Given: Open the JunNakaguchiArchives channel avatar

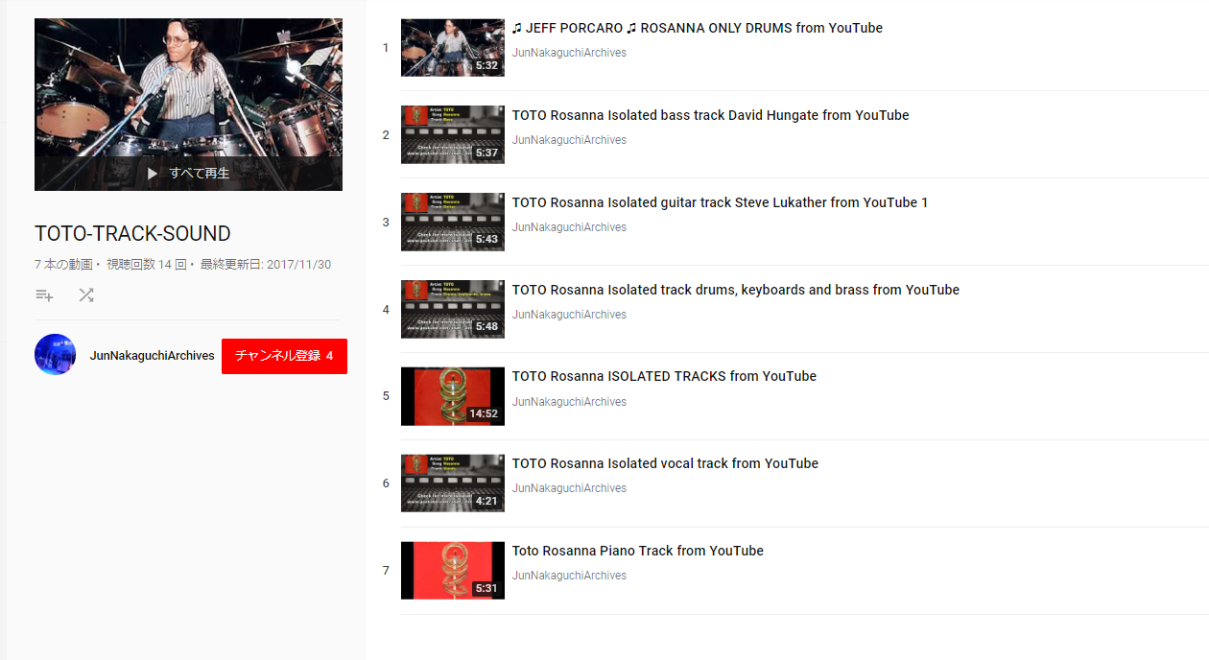Looking at the screenshot, I should (x=55, y=355).
